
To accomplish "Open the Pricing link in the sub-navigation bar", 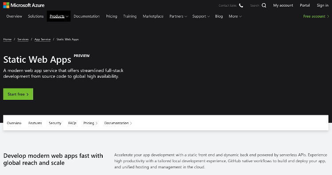I will pyautogui.click(x=90, y=123).
